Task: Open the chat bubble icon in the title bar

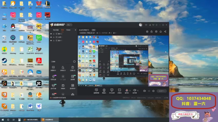Action: (150, 25)
